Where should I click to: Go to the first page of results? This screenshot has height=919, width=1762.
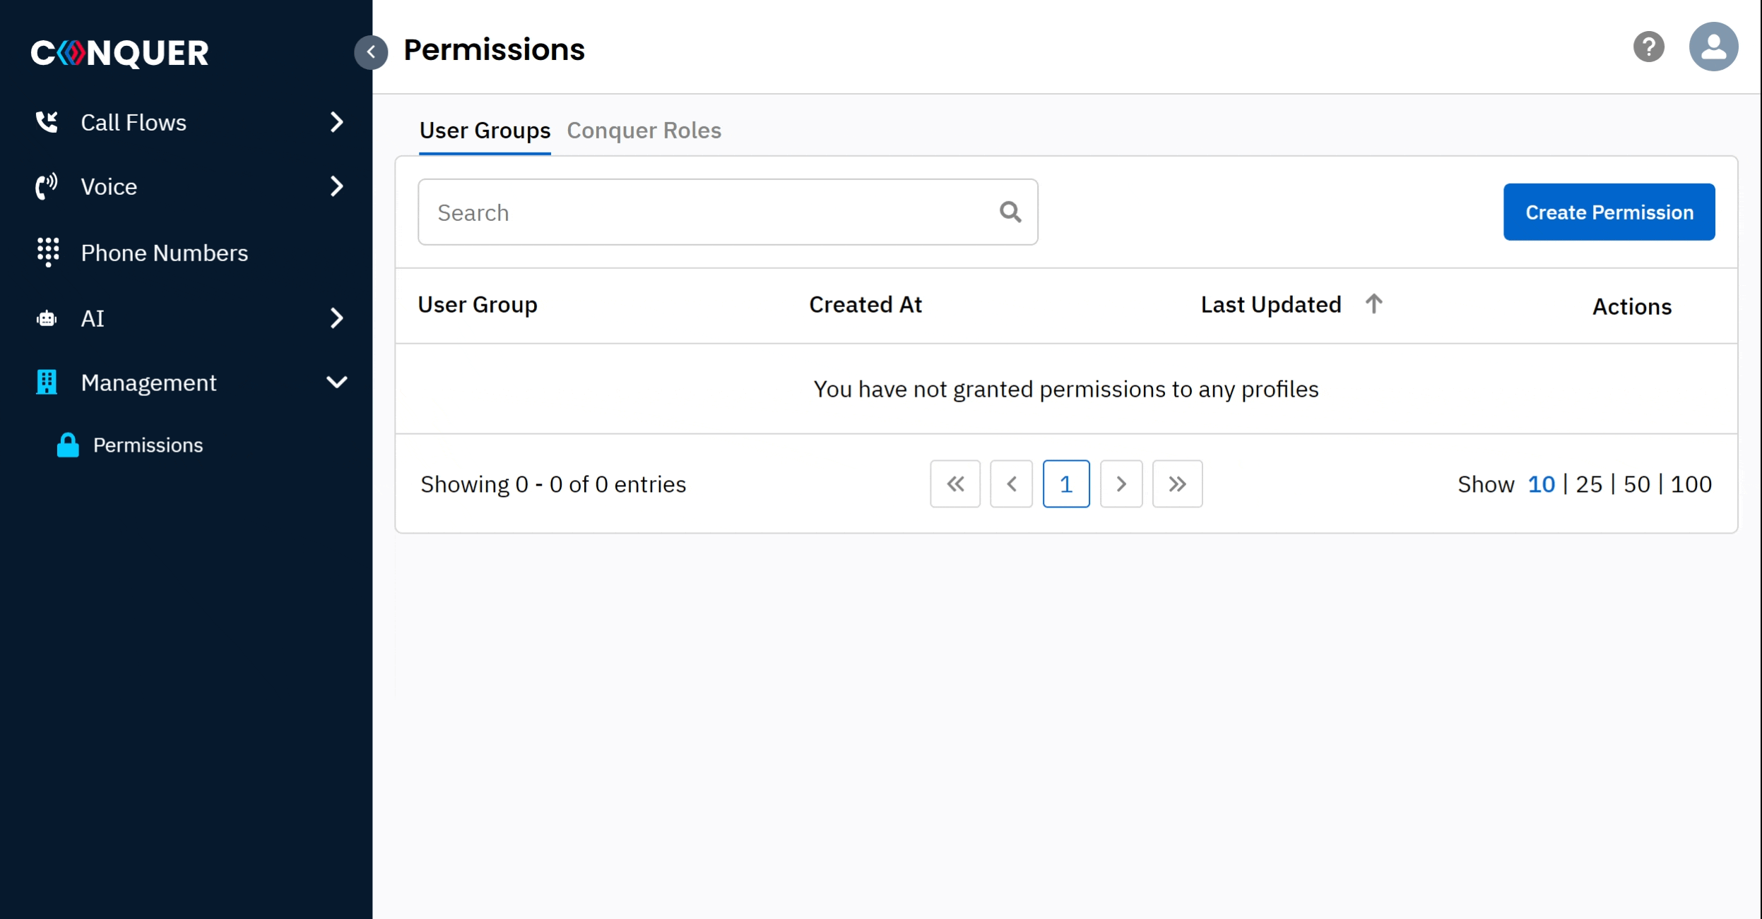tap(955, 483)
